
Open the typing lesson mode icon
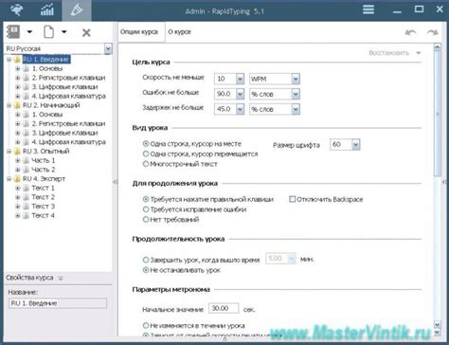click(16, 10)
